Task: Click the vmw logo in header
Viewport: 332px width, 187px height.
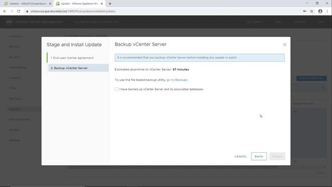Action: pos(9,22)
